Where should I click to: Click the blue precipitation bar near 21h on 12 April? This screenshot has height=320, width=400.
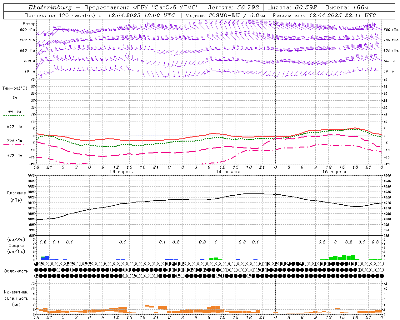(47, 258)
